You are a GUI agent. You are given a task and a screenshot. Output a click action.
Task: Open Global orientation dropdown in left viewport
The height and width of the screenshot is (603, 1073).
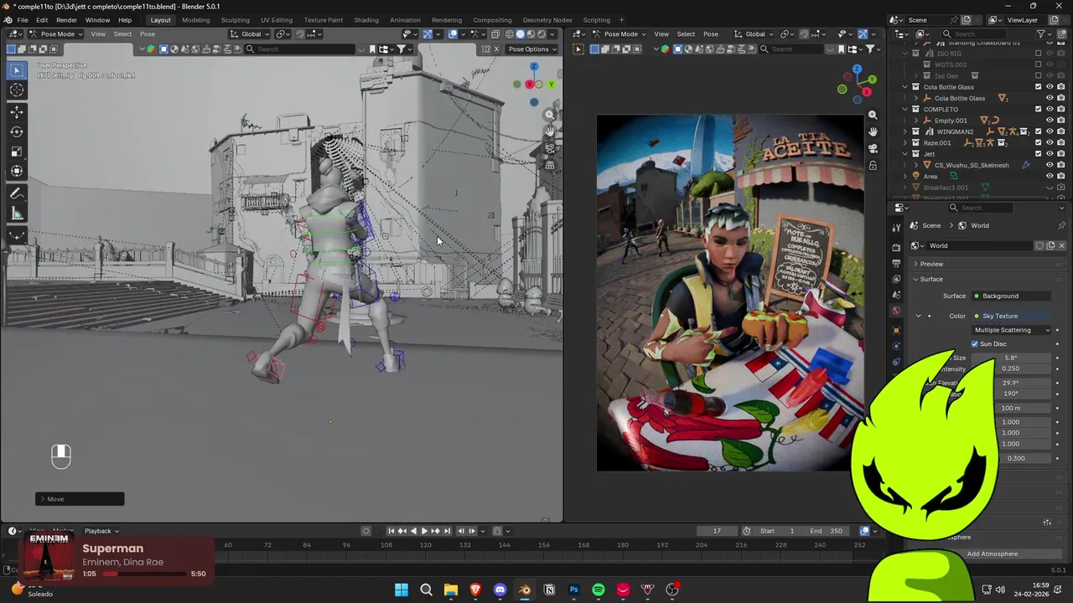coord(251,34)
